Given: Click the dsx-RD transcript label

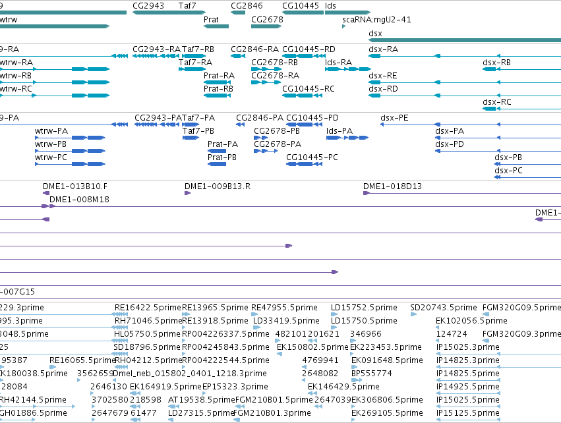Looking at the screenshot, I should (383, 89).
